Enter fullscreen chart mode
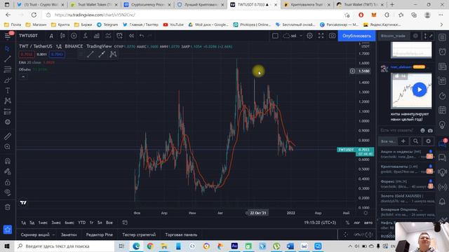 click(321, 36)
